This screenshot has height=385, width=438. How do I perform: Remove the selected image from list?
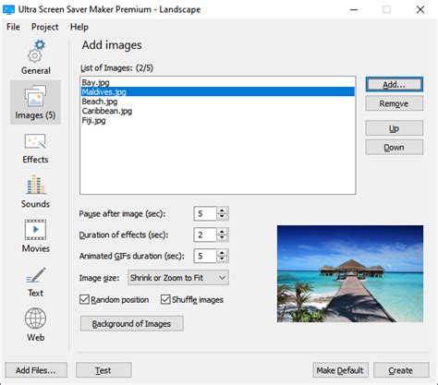tap(395, 103)
